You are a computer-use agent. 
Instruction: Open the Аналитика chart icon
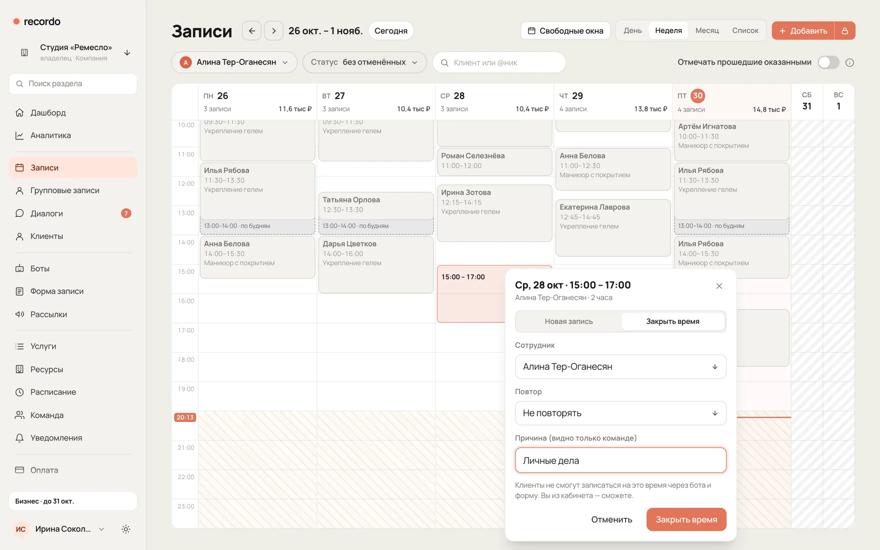point(19,135)
